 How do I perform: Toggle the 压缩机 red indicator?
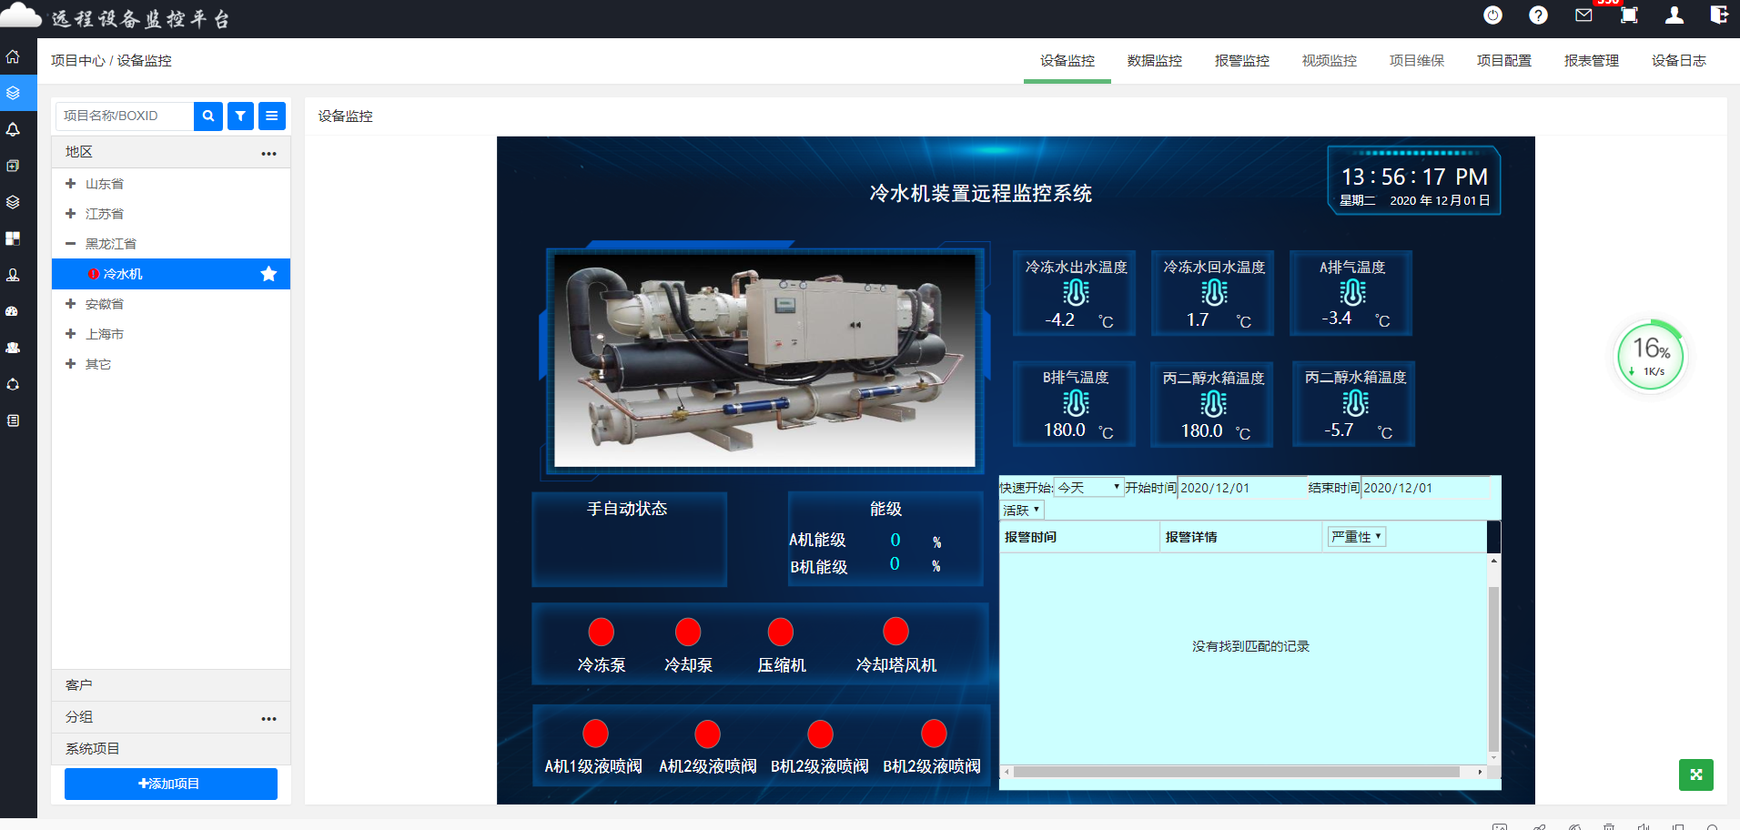coord(780,632)
